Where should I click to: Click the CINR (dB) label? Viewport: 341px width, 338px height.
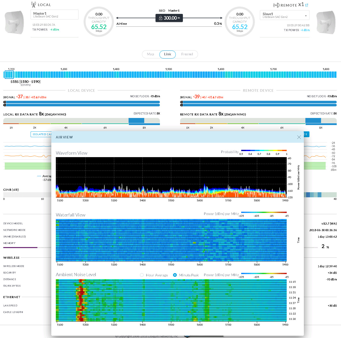pyautogui.click(x=11, y=190)
